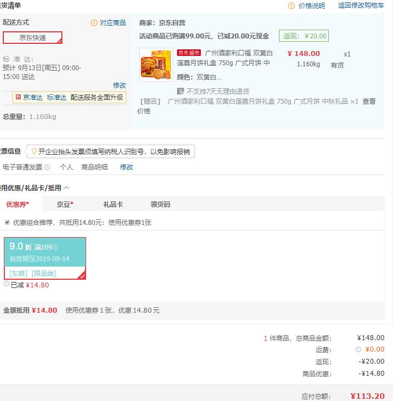Image resolution: width=399 pixels, height=401 pixels.
Task: Click 修改 for invoice information
Action: click(127, 167)
